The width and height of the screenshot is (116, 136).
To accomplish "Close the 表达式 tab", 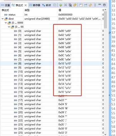I will 26,5.
